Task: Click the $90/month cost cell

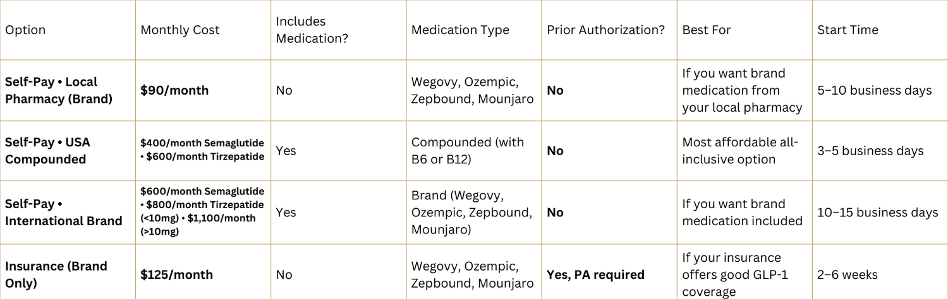Action: click(x=174, y=90)
